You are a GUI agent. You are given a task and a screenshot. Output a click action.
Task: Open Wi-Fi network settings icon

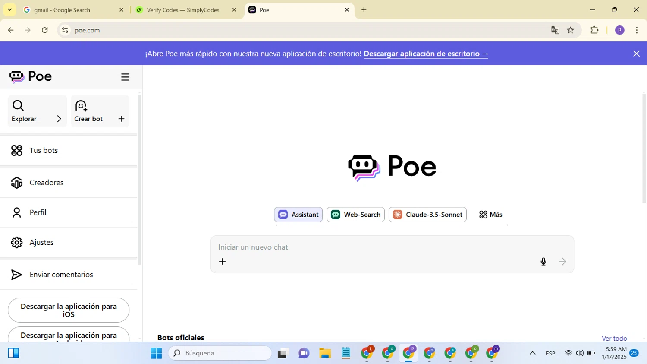click(x=568, y=353)
